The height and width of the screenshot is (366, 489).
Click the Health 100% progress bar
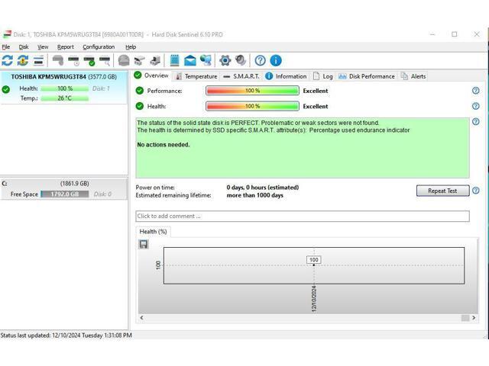[252, 106]
